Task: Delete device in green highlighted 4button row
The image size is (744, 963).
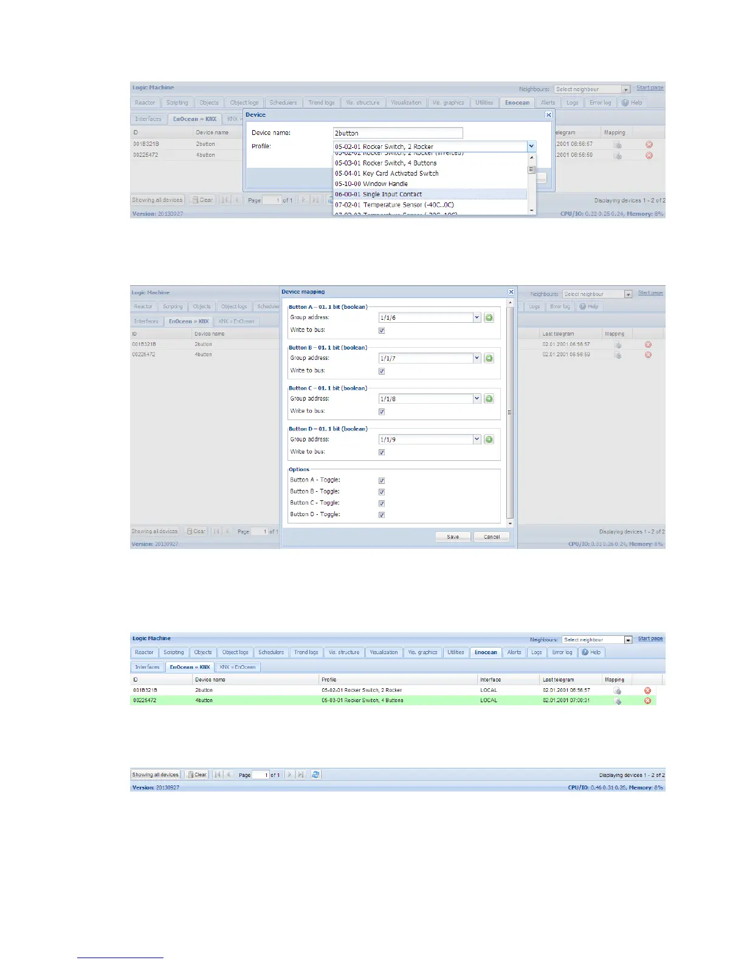Action: point(647,700)
